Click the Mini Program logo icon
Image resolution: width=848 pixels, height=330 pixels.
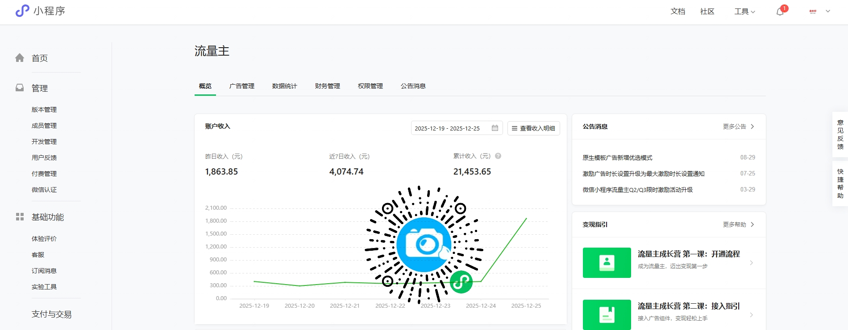[22, 11]
